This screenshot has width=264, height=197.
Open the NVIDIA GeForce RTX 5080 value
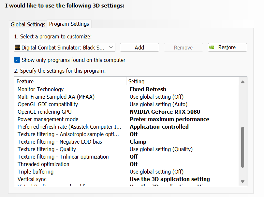click(165, 112)
